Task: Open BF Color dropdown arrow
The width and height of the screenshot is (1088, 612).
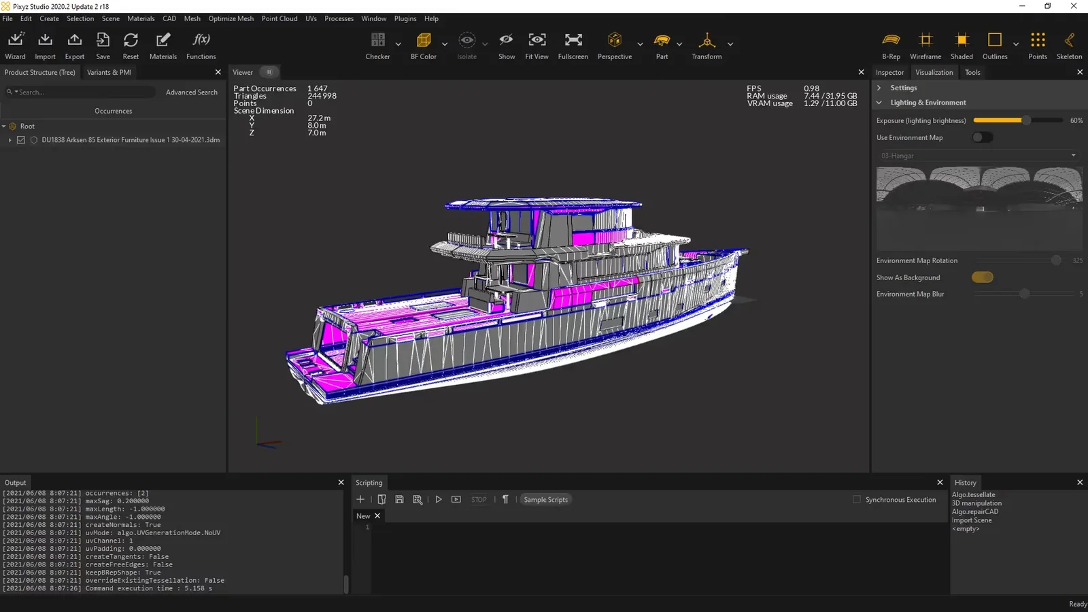Action: click(x=445, y=44)
